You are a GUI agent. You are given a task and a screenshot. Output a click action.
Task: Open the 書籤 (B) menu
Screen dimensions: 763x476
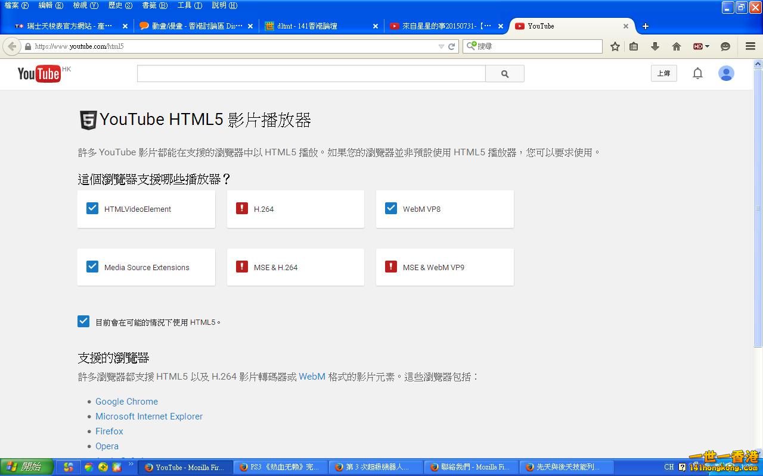155,5
